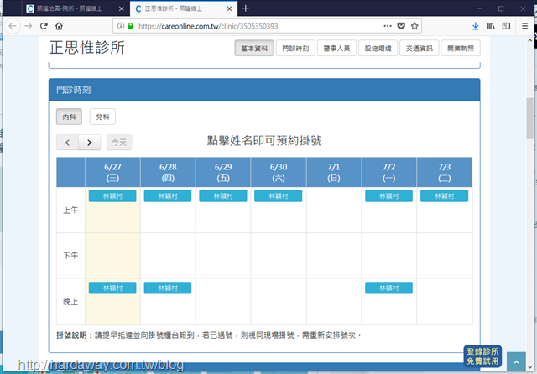This screenshot has width=537, height=374.
Task: Select the 內科 department toggle
Action: [69, 117]
